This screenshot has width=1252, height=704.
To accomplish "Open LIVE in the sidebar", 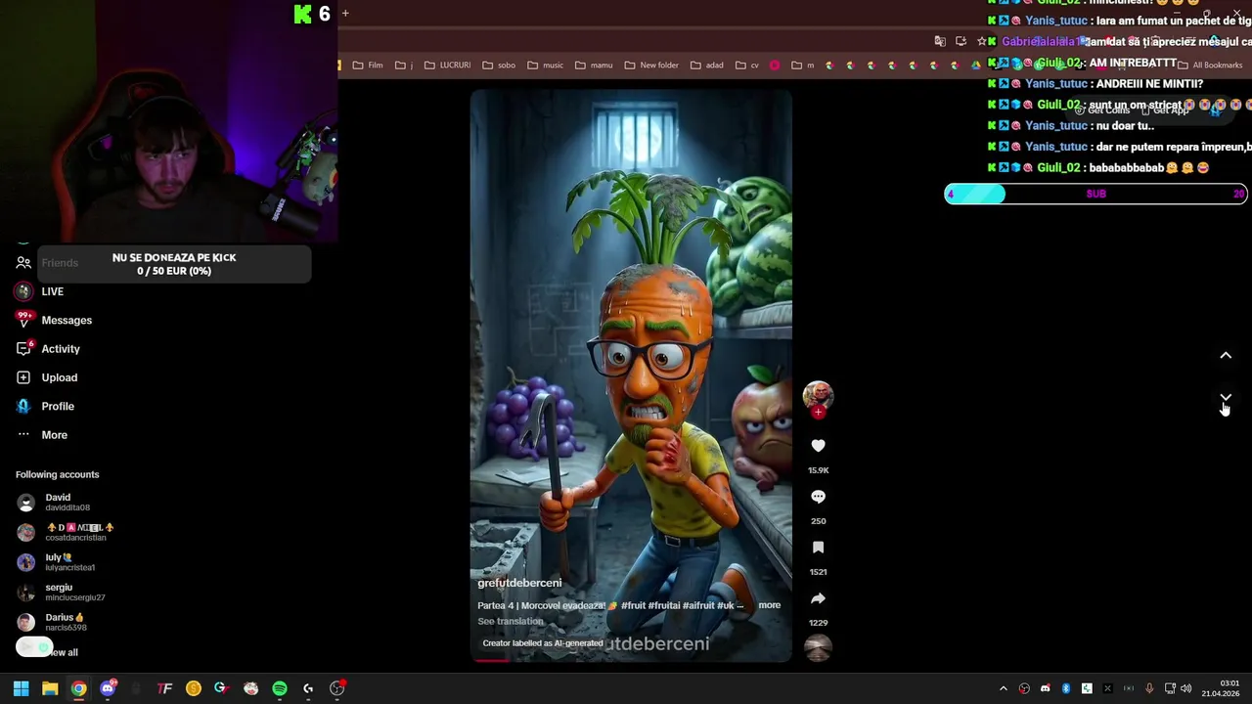I will tap(53, 291).
